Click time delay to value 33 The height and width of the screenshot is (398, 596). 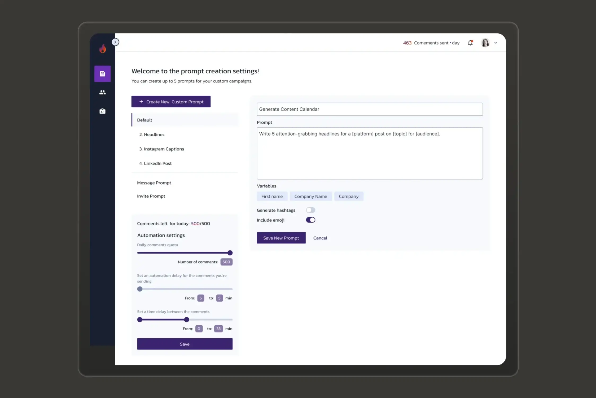pos(218,329)
